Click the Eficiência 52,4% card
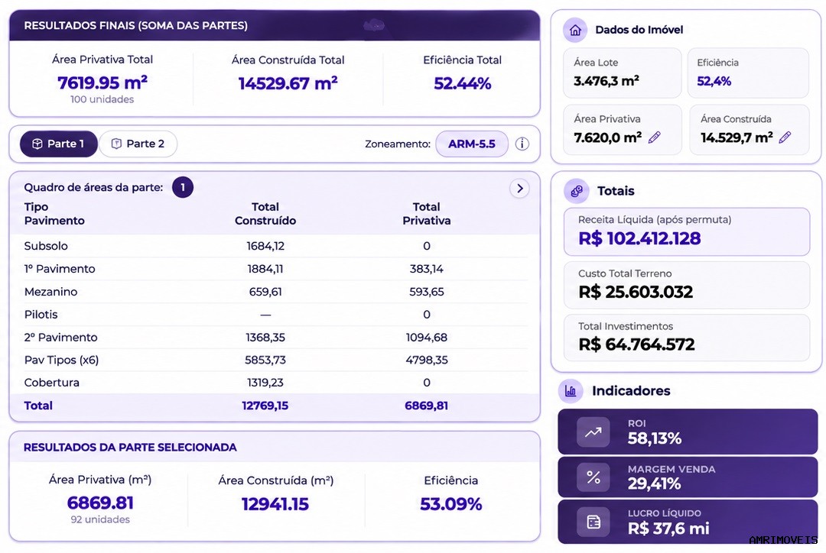Image resolution: width=826 pixels, height=553 pixels. [x=748, y=73]
